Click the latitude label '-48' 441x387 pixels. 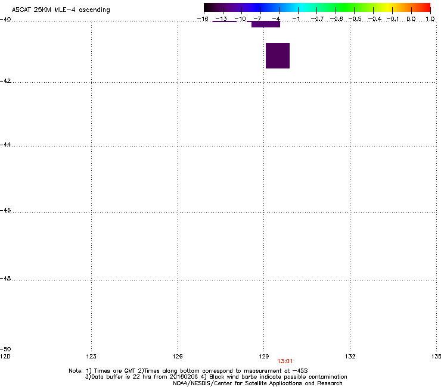[5, 278]
